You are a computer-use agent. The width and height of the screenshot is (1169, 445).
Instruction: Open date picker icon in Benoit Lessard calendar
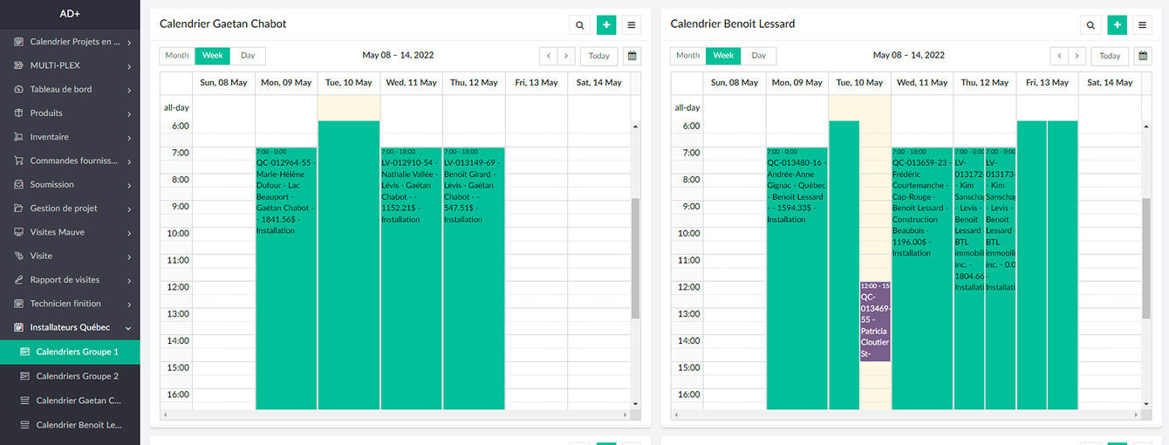coord(1143,56)
